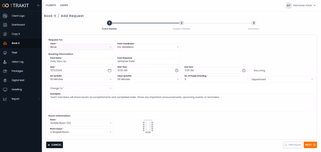This screenshot has width=321, height=152.
Task: Open the Department dropdown
Action: (282, 79)
